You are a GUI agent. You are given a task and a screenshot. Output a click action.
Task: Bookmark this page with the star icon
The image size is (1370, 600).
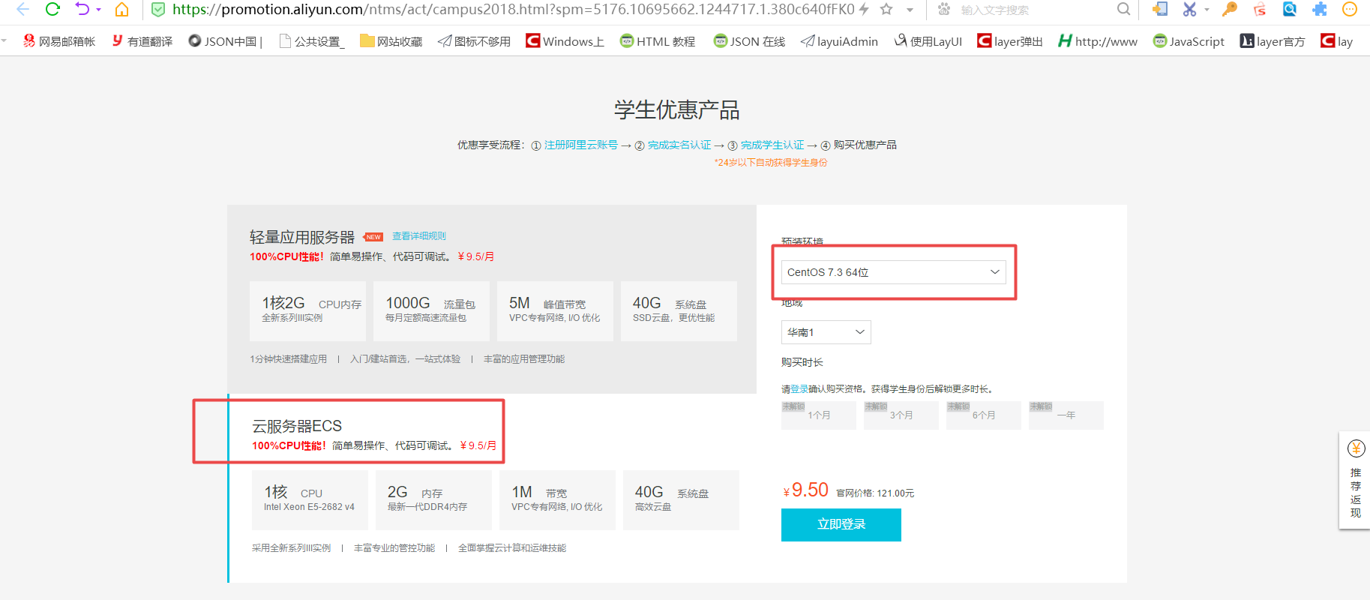pos(886,9)
